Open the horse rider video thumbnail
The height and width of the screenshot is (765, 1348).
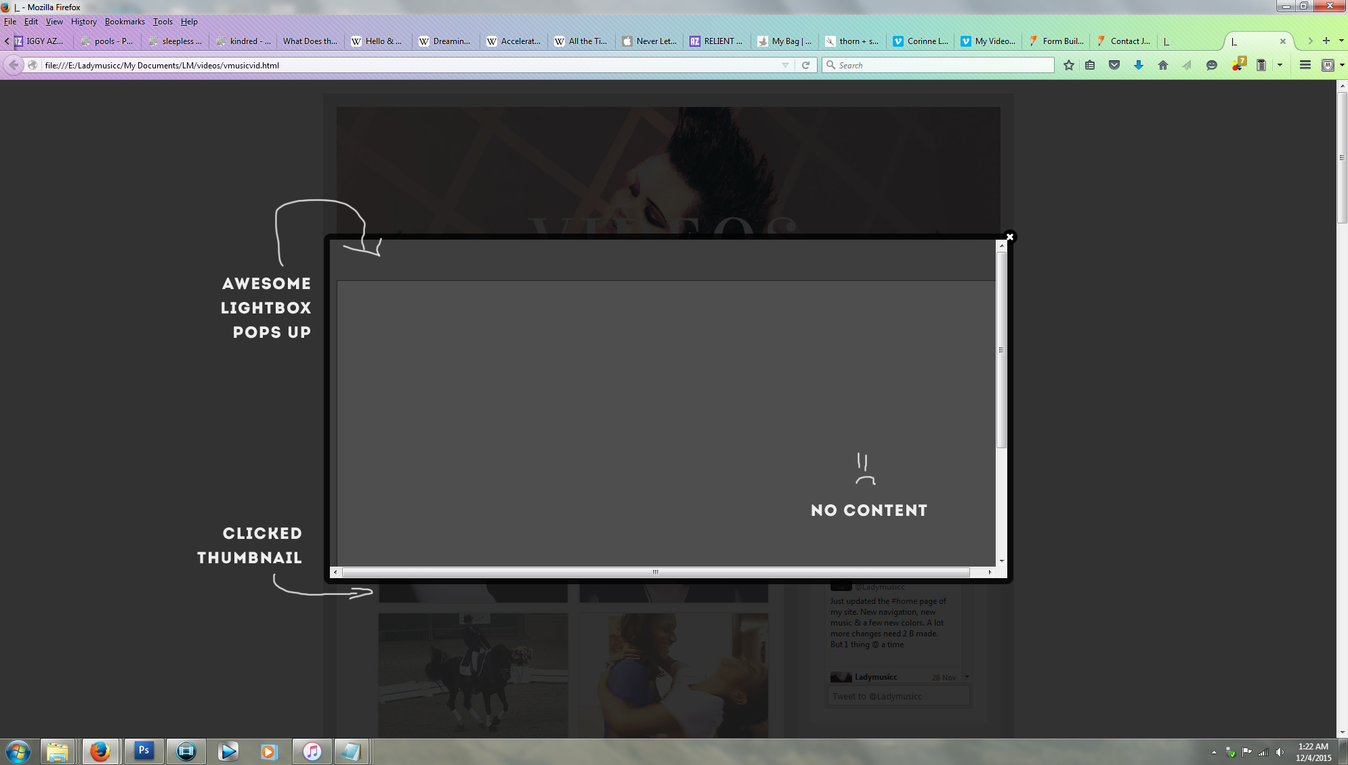click(473, 674)
